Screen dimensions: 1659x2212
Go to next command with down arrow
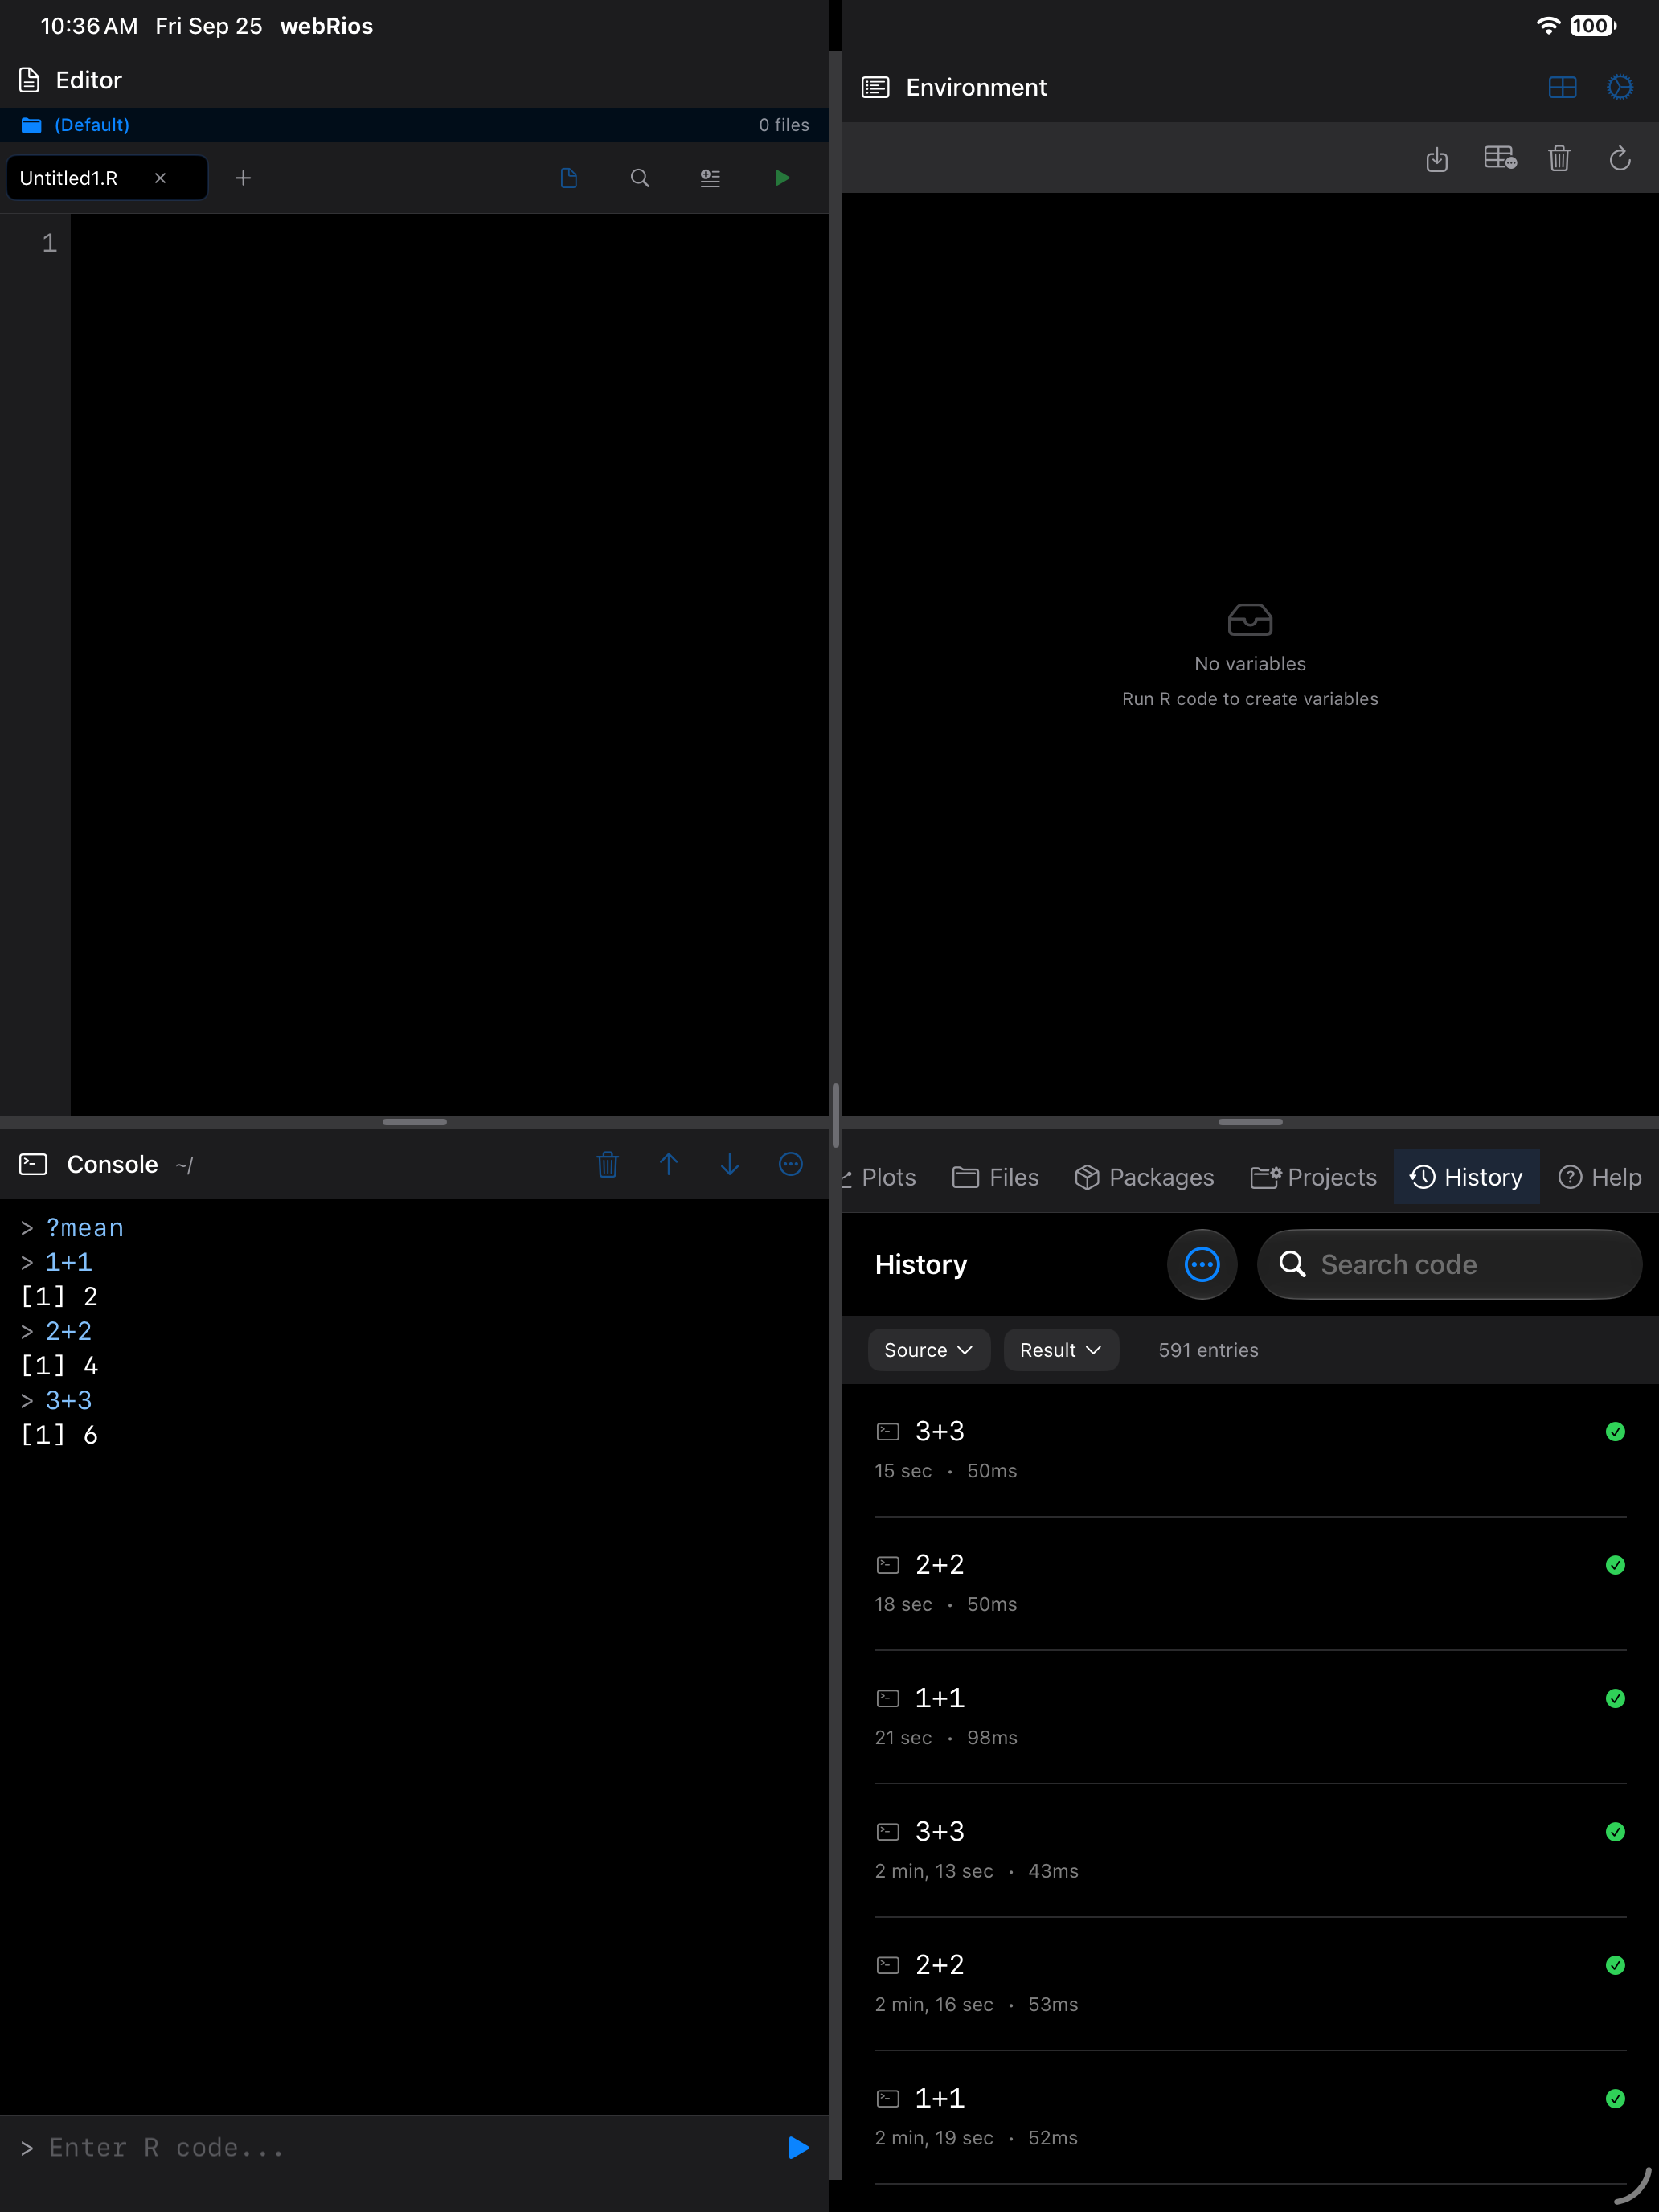(x=730, y=1164)
